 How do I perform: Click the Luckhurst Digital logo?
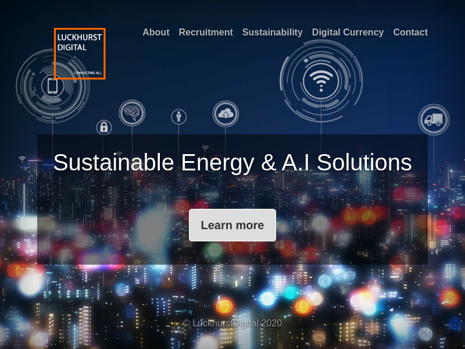click(80, 54)
